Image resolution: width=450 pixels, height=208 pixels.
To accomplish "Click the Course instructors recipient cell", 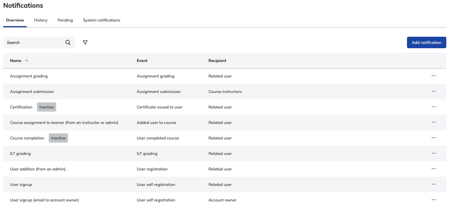I will point(225,92).
